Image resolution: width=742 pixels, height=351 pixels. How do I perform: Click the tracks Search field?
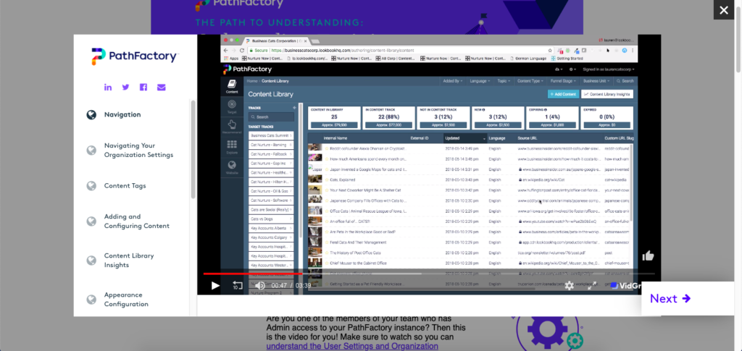pos(271,117)
